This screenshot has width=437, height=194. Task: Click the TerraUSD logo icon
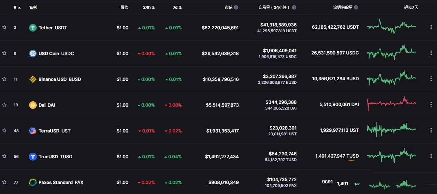[33, 131]
